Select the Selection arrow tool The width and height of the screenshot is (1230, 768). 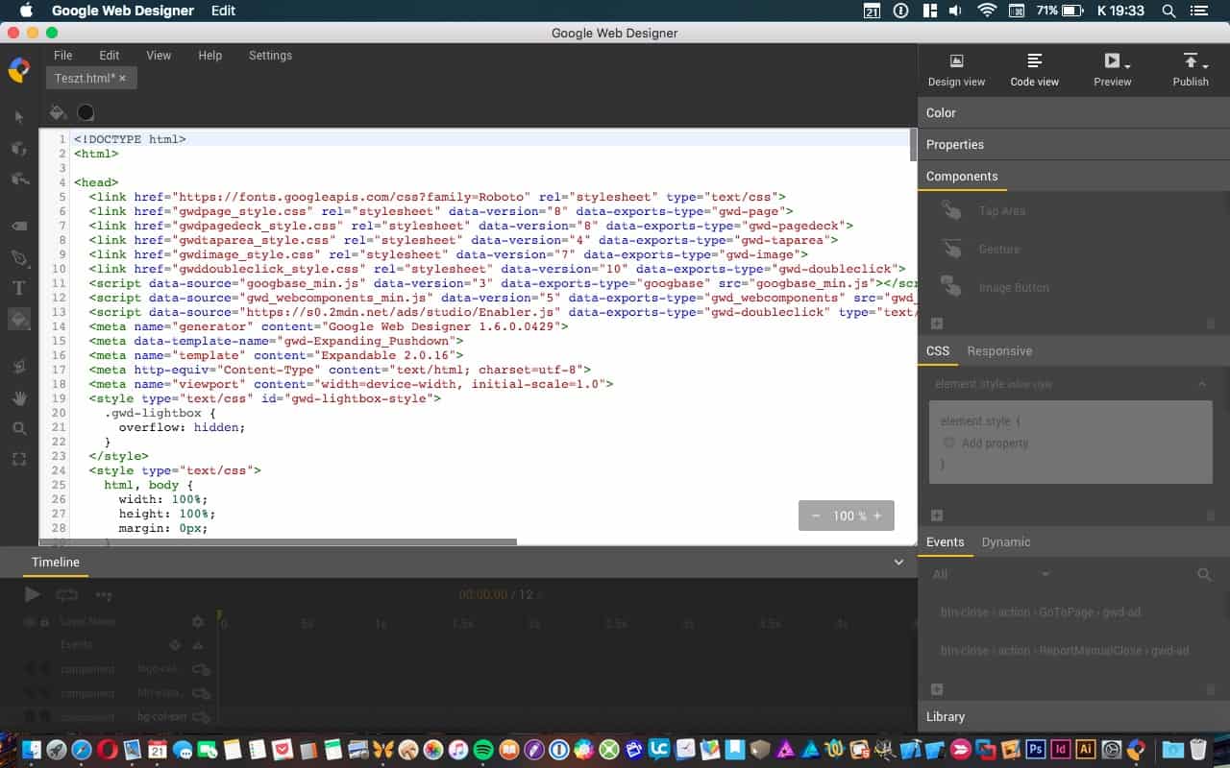tap(19, 117)
